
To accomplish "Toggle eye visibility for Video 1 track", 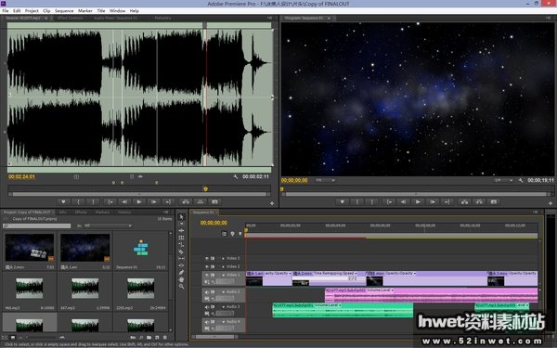I will [x=207, y=275].
